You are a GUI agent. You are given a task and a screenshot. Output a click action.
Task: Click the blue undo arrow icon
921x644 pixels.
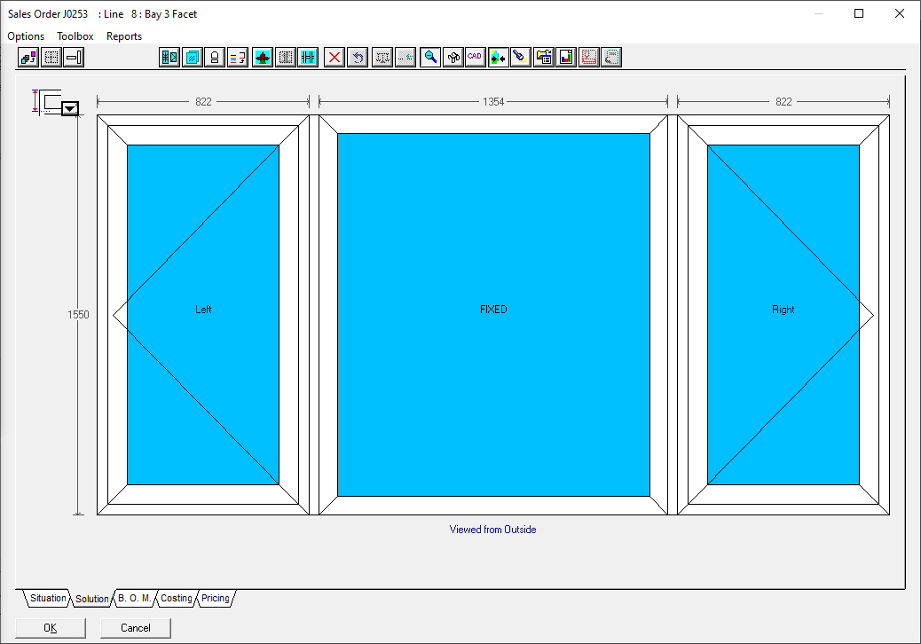(358, 58)
